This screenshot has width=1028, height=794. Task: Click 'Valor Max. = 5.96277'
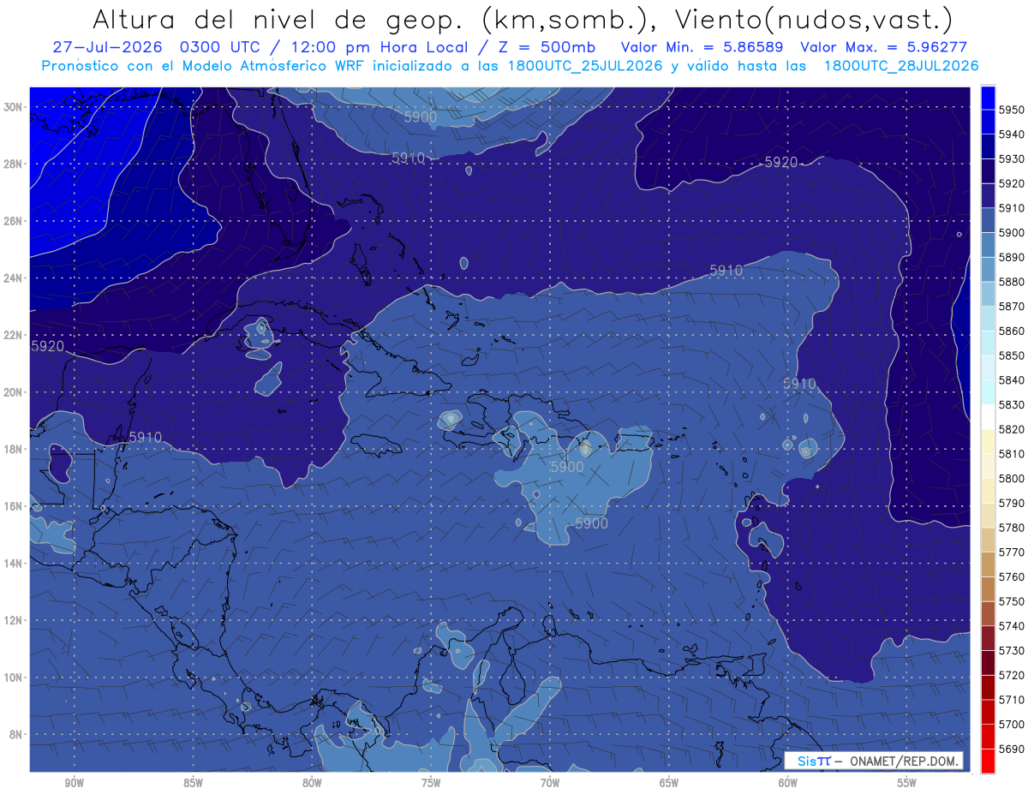pos(884,48)
